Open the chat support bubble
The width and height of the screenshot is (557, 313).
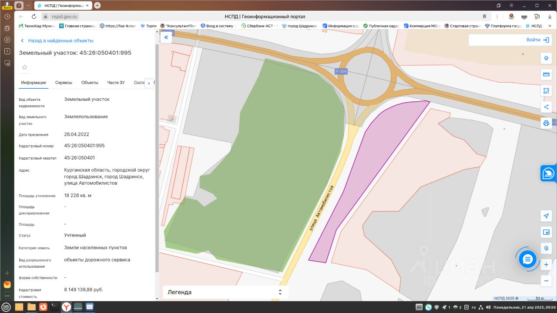[x=527, y=260]
